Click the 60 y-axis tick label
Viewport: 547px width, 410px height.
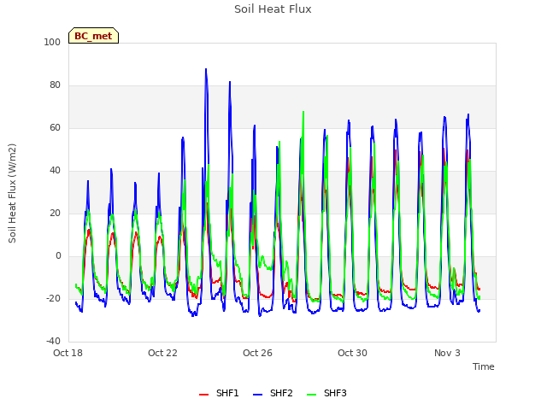tap(55, 127)
